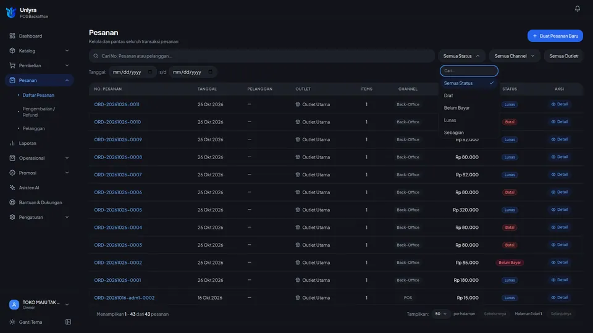This screenshot has height=333, width=593.
Task: Select Lunas status option in dropdown
Action: point(469,120)
